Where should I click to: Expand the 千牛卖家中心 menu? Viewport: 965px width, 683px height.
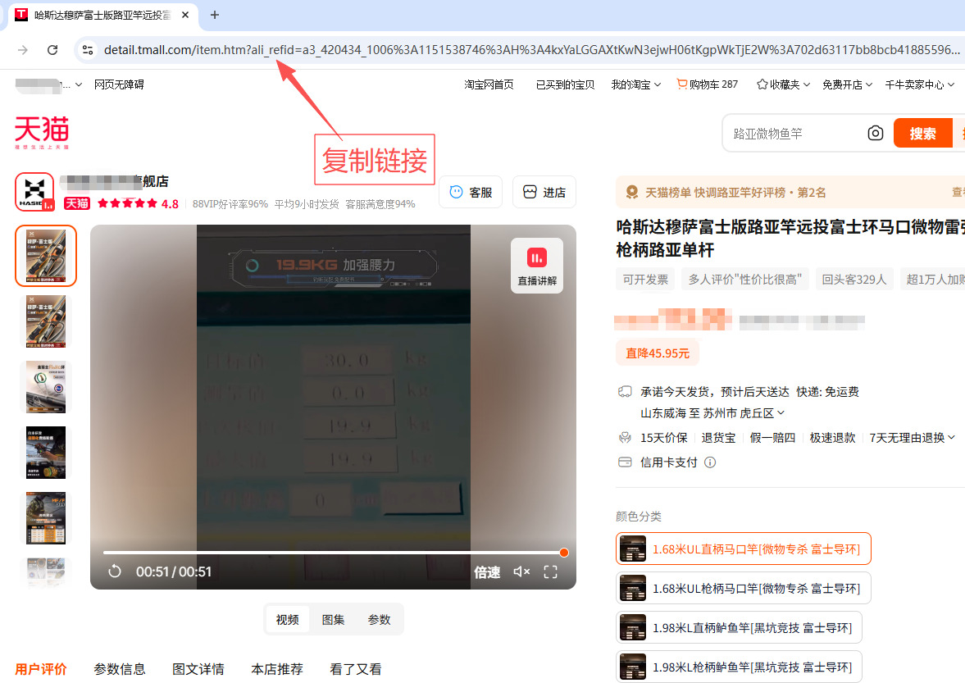pos(919,84)
